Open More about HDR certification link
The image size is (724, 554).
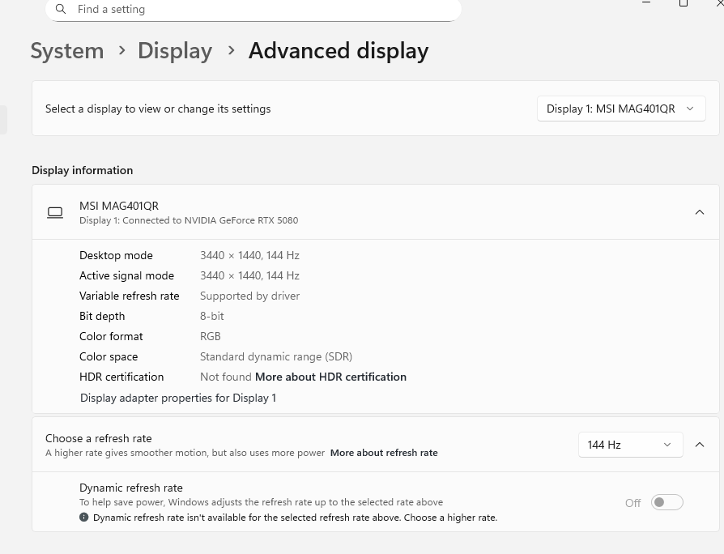click(x=330, y=377)
